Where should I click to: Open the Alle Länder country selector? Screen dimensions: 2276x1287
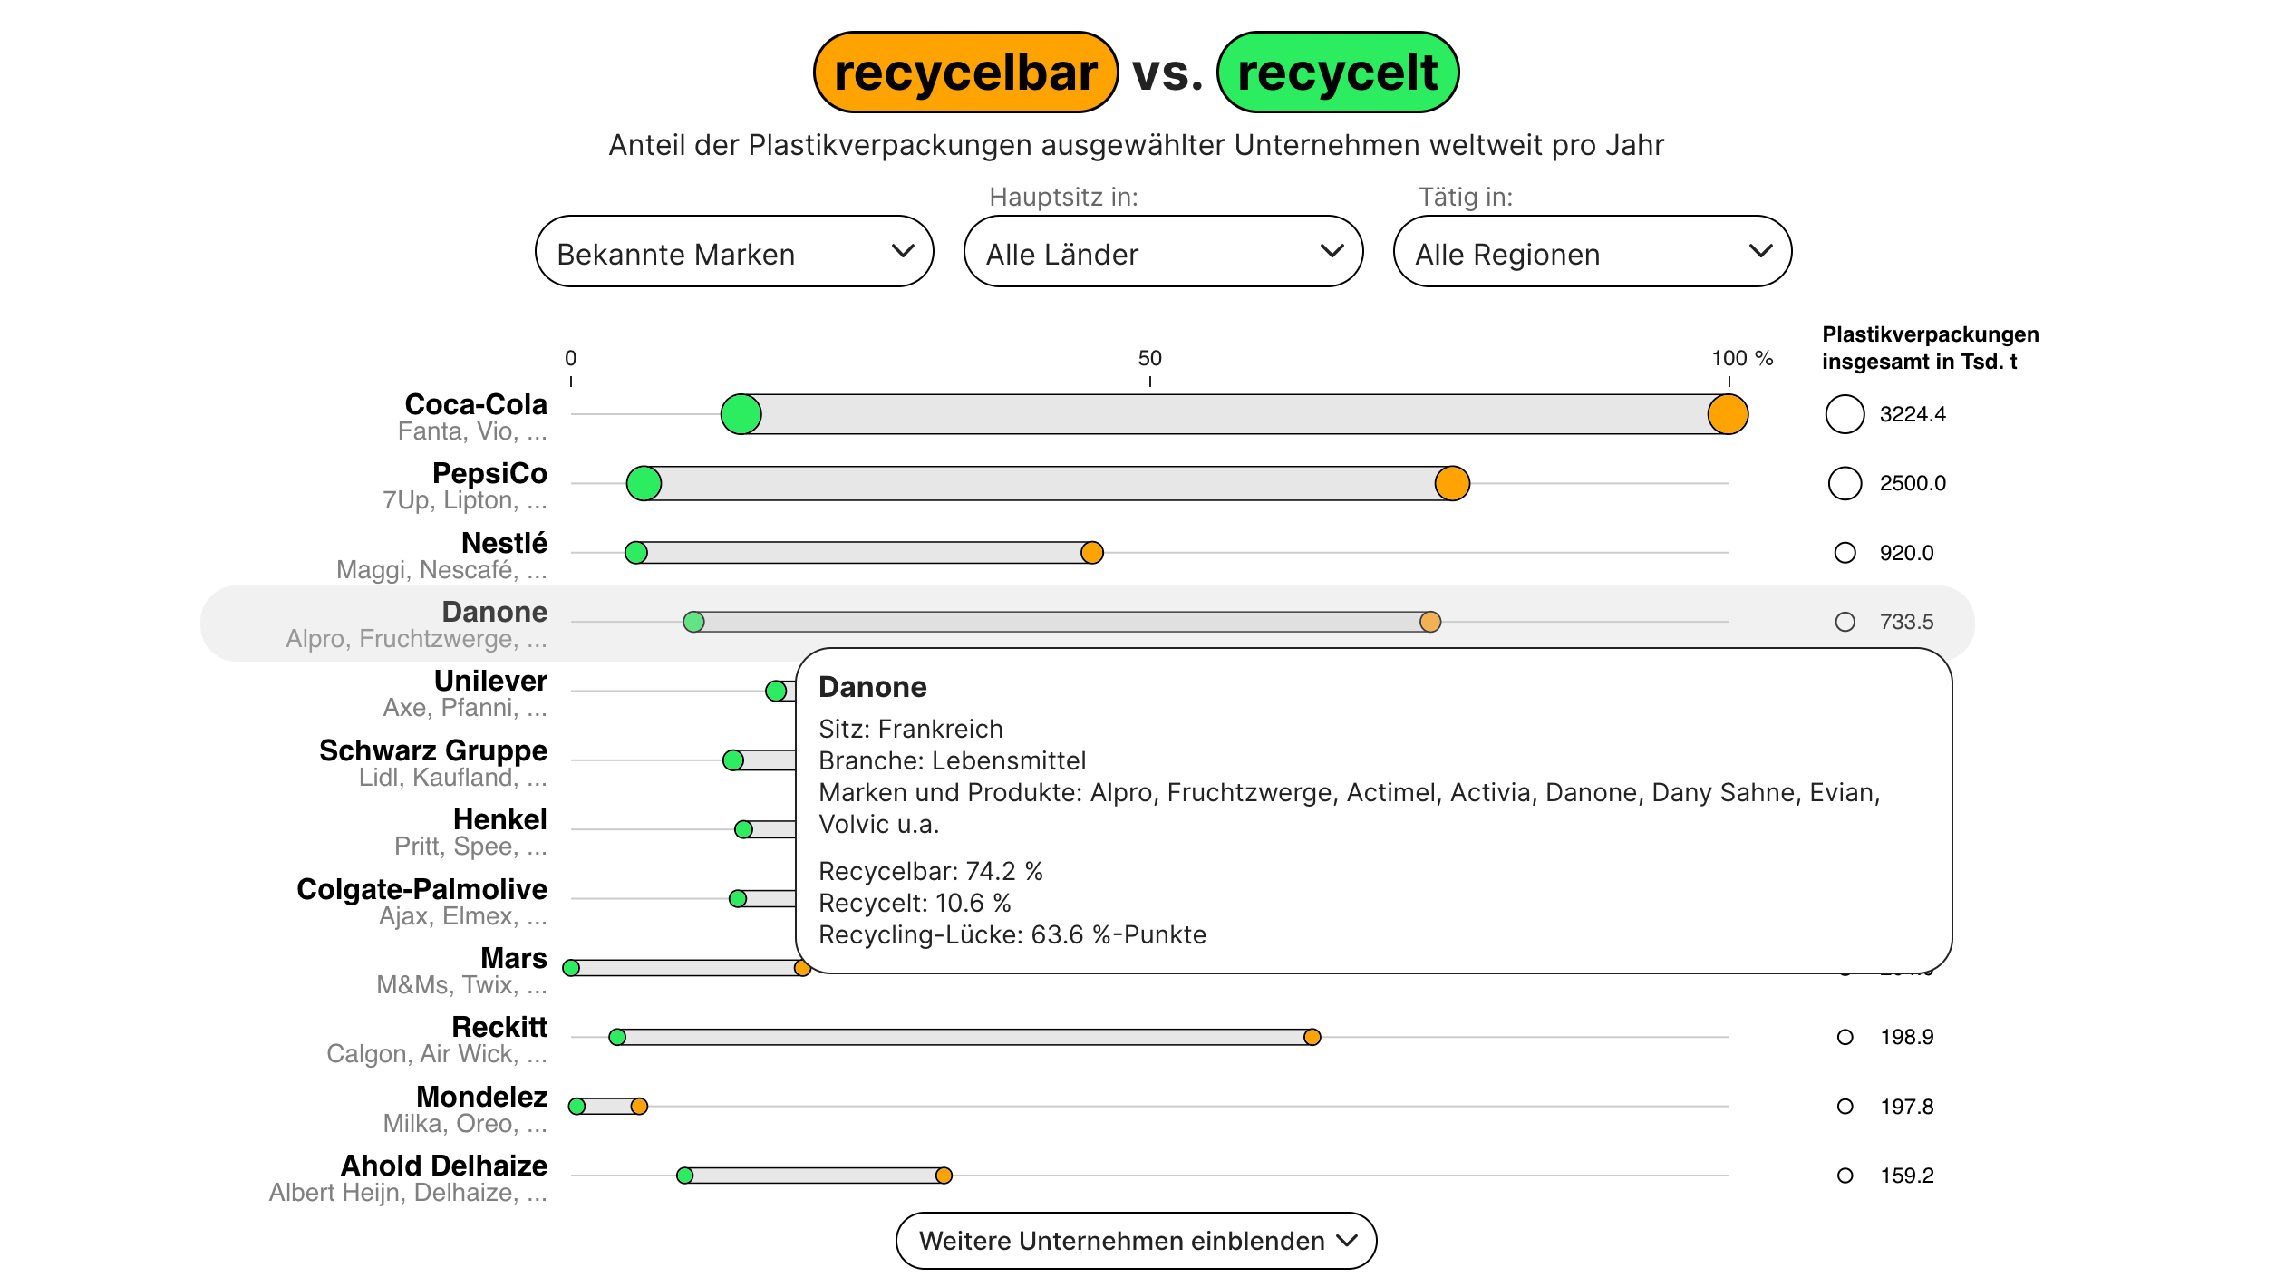point(1163,253)
